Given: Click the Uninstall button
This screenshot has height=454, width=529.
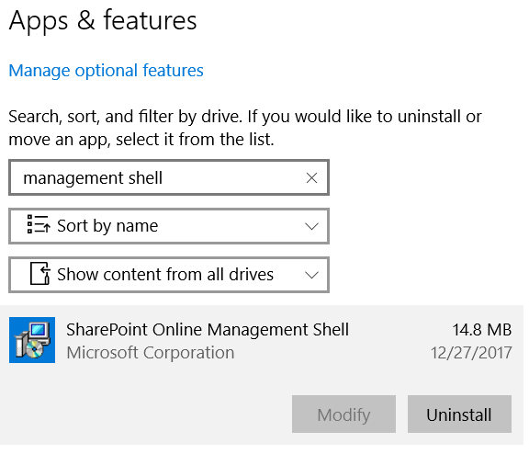Looking at the screenshot, I should coord(459,414).
